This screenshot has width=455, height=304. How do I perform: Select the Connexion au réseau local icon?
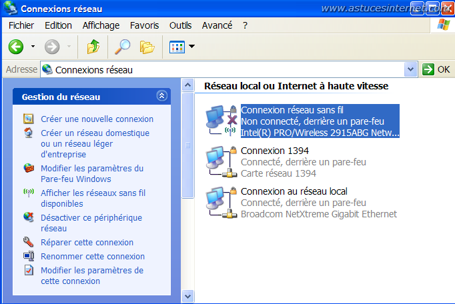click(221, 203)
